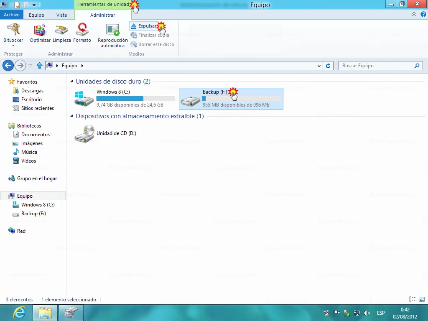The height and width of the screenshot is (321, 428).
Task: Switch to the Vista ribbon tab
Action: [61, 15]
